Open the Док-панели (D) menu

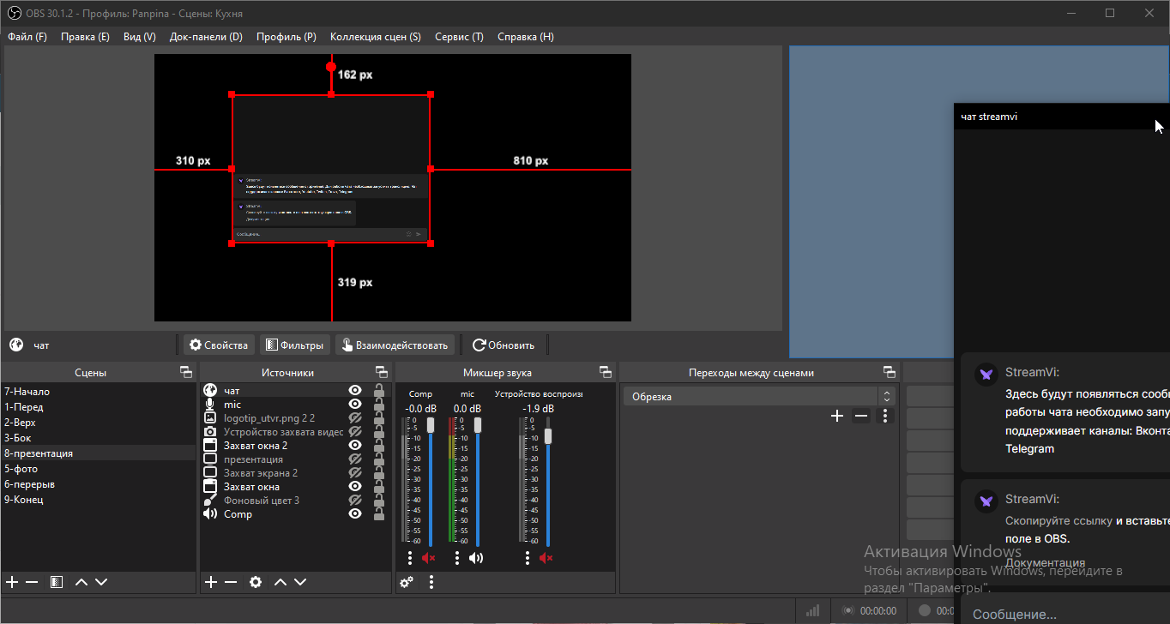point(206,37)
